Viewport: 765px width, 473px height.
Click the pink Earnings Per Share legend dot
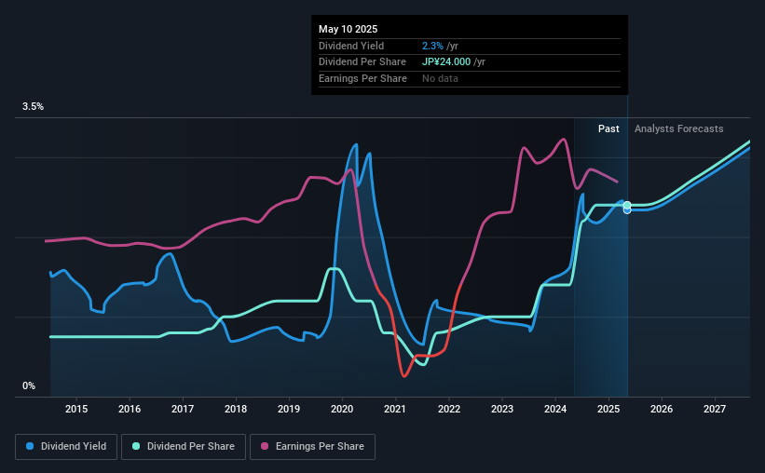(x=265, y=446)
